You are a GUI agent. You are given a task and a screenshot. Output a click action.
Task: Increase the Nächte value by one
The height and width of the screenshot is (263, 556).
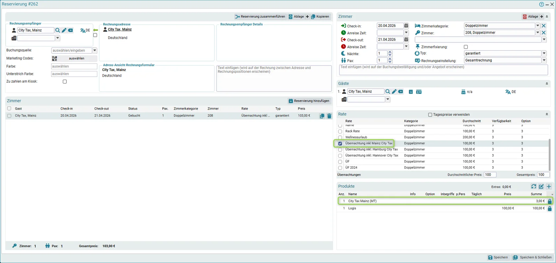point(390,52)
